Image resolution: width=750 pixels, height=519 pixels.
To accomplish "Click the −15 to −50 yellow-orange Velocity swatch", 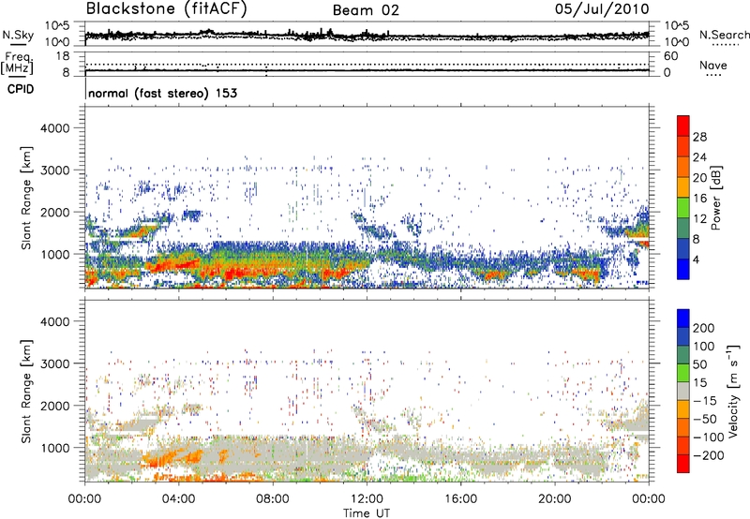I will coord(683,409).
